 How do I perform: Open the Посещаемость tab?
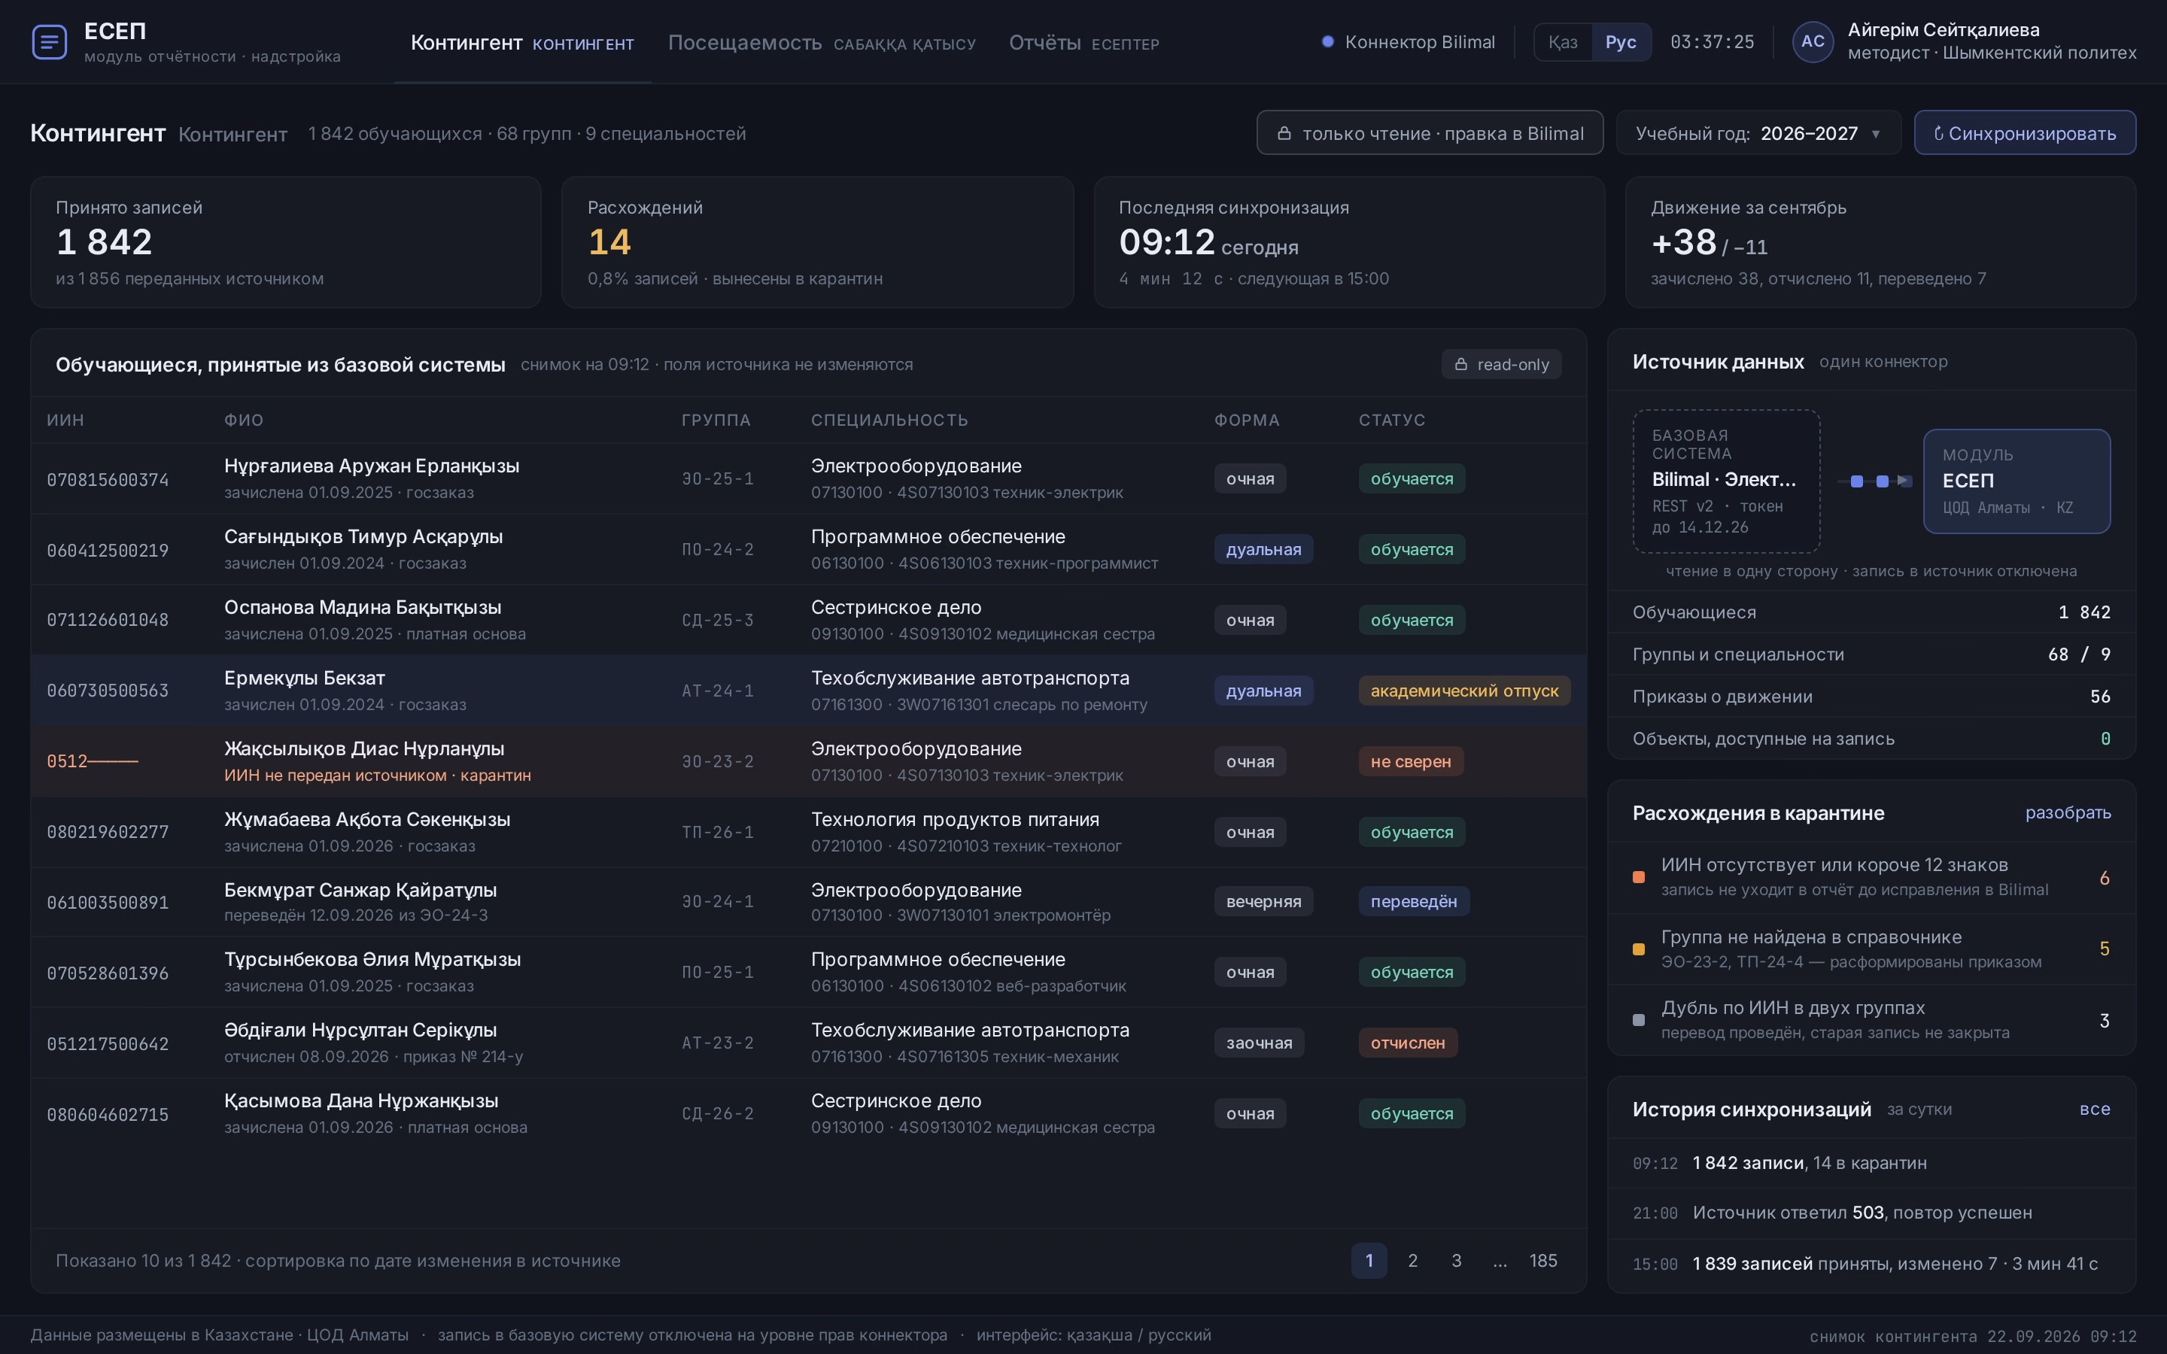point(822,43)
